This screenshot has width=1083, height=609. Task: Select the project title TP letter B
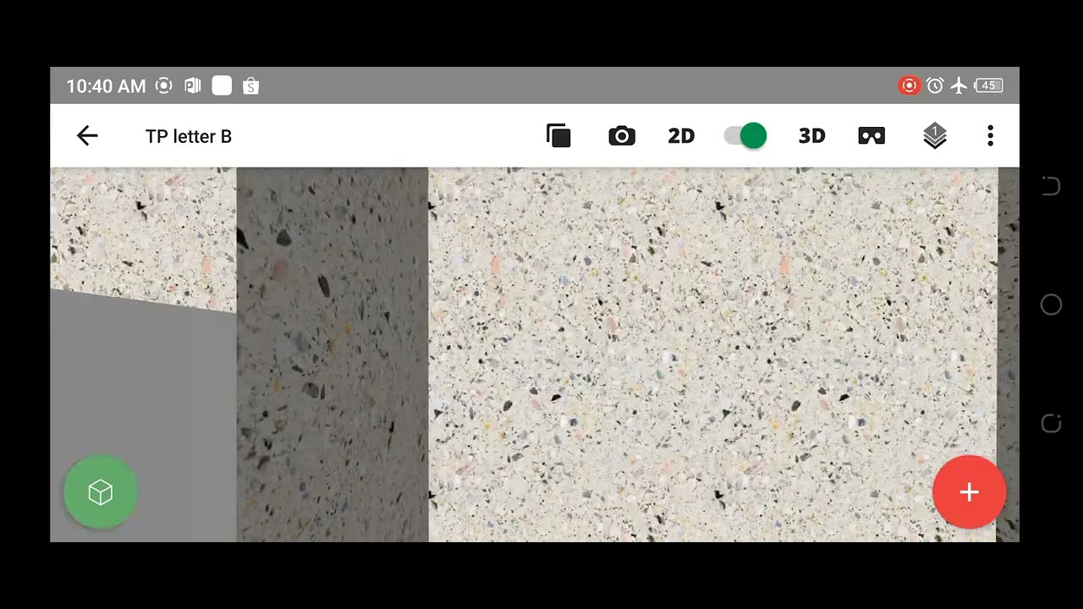click(x=189, y=136)
